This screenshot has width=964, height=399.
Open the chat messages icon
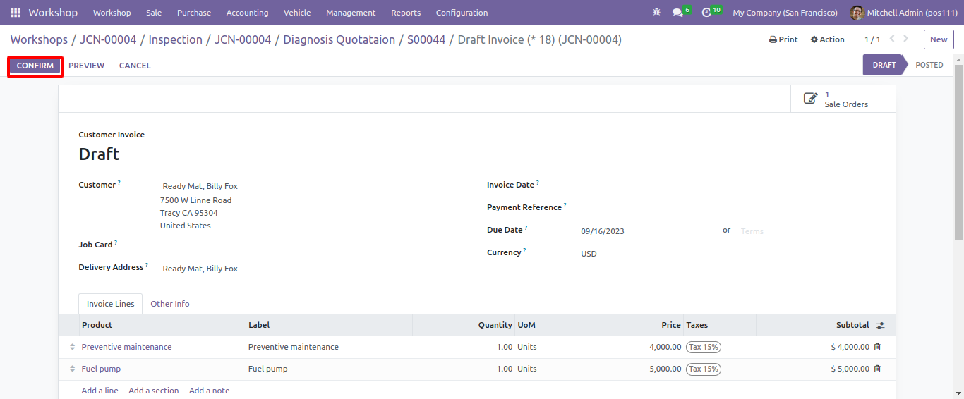click(677, 13)
